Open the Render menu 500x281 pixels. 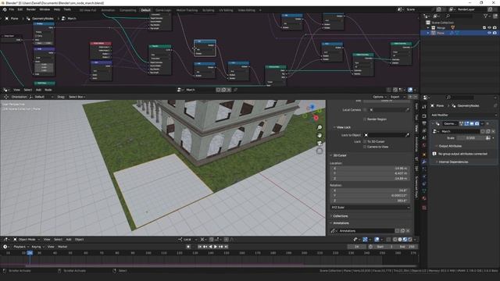pyautogui.click(x=31, y=9)
